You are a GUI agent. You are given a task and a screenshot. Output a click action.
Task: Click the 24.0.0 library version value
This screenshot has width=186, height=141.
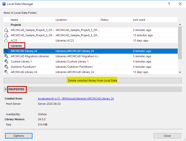pos(42,119)
